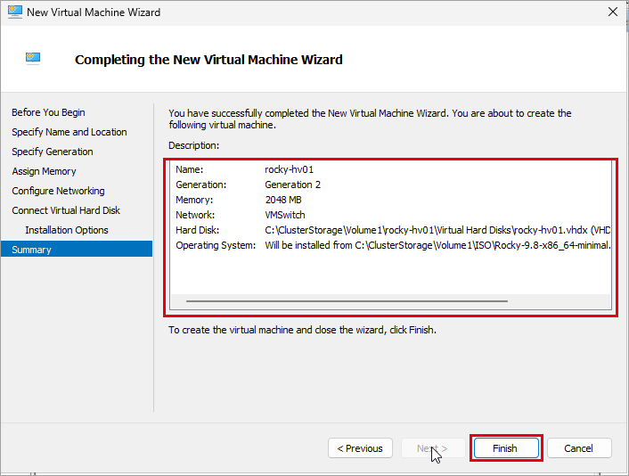629x476 pixels.
Task: Click the description box horizontal scrollbar
Action: pos(347,300)
